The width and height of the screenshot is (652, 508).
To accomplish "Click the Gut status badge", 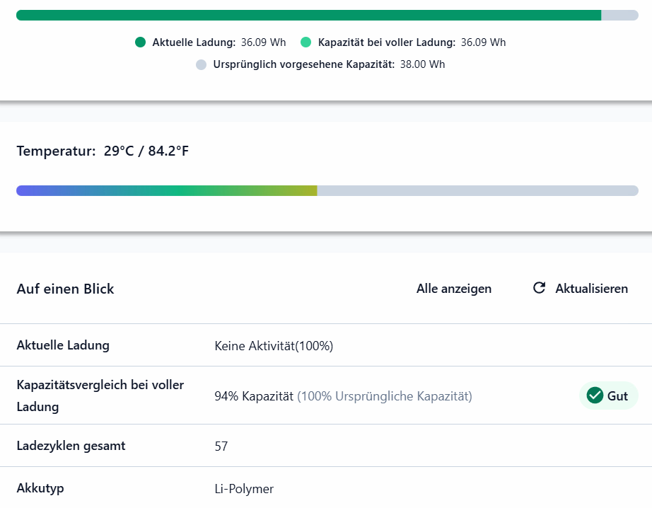I will 609,396.
